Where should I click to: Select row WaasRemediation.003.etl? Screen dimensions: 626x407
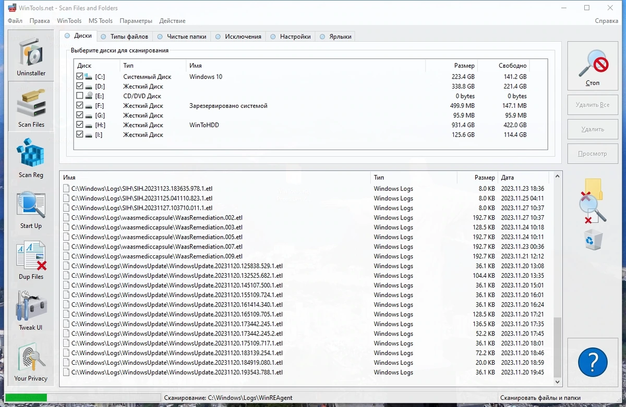pos(306,227)
